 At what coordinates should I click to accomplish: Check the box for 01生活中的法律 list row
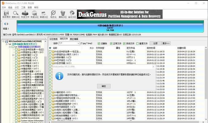click(x=50, y=51)
